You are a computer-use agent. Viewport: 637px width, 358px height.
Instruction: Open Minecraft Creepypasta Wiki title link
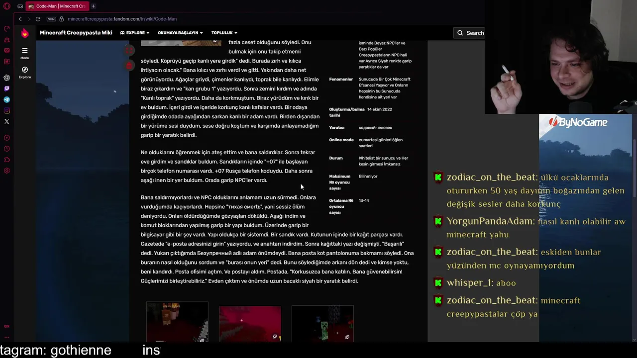(x=76, y=33)
